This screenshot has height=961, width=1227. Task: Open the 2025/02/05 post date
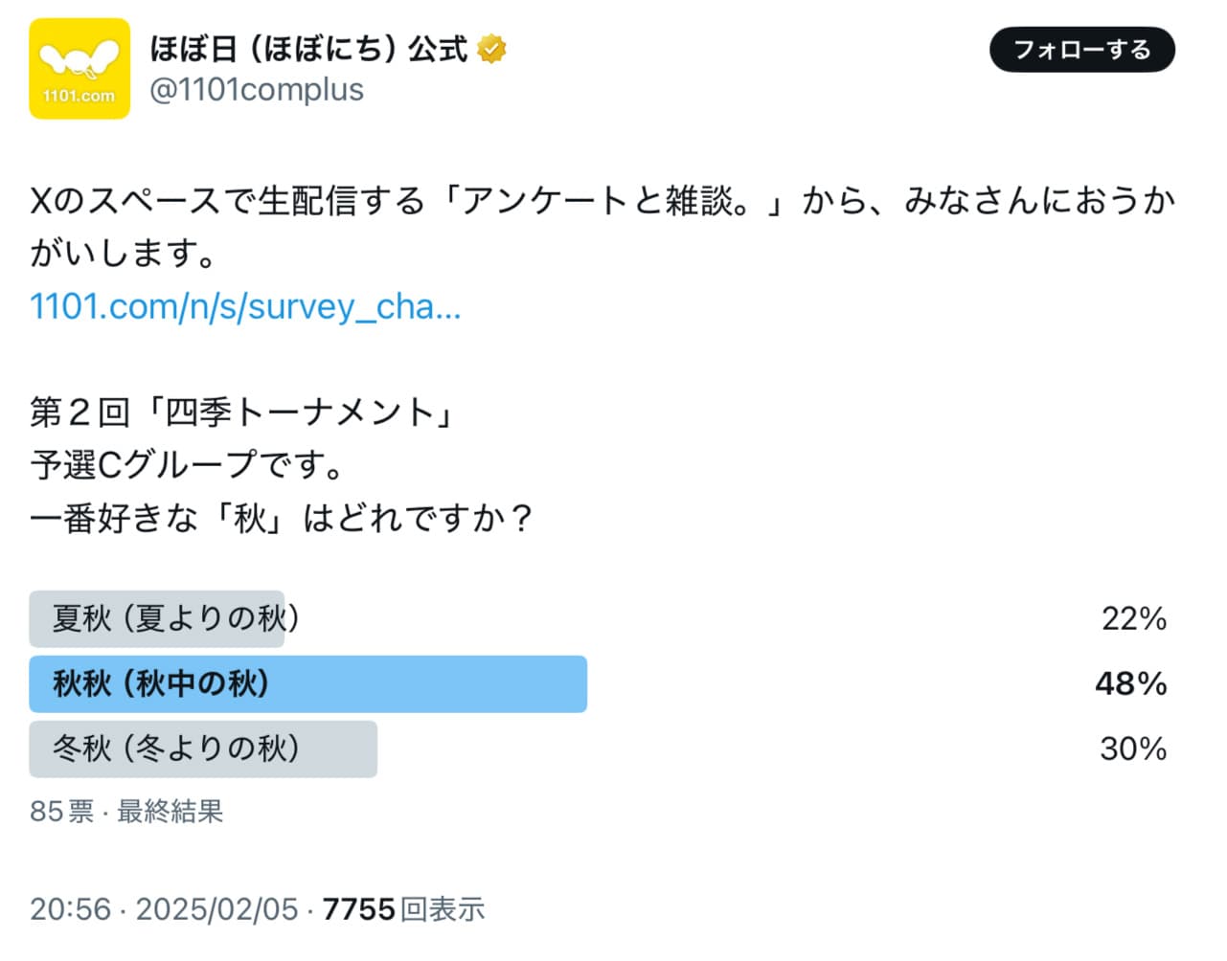tap(216, 908)
